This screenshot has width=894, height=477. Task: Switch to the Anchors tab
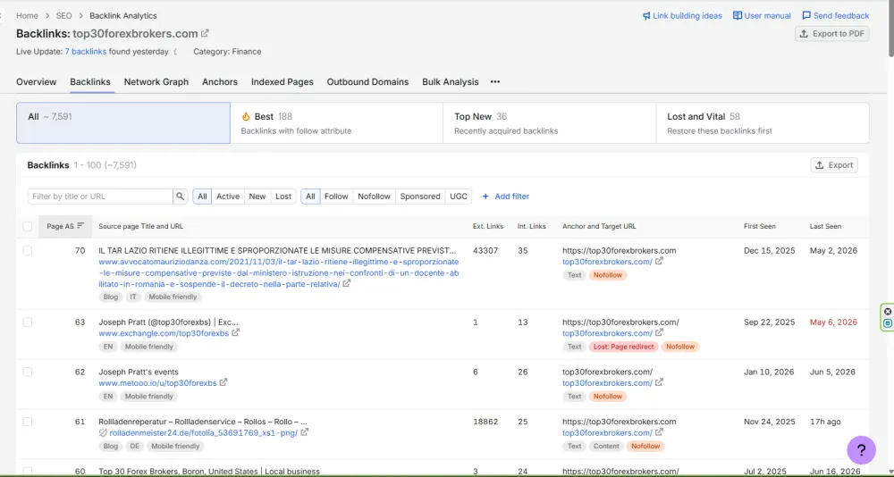click(x=220, y=81)
